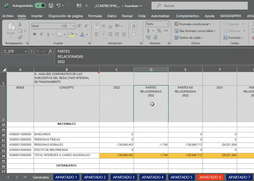Image resolution: width=254 pixels, height=181 pixels.
Task: Click the Undo arrow icon
Action: click(x=59, y=6)
